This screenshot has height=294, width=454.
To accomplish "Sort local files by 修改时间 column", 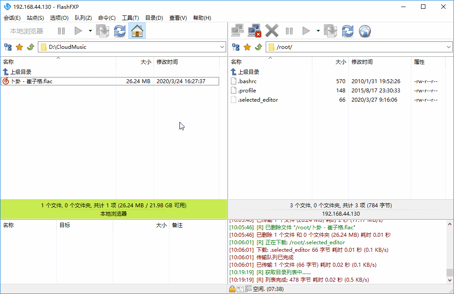I will 187,62.
